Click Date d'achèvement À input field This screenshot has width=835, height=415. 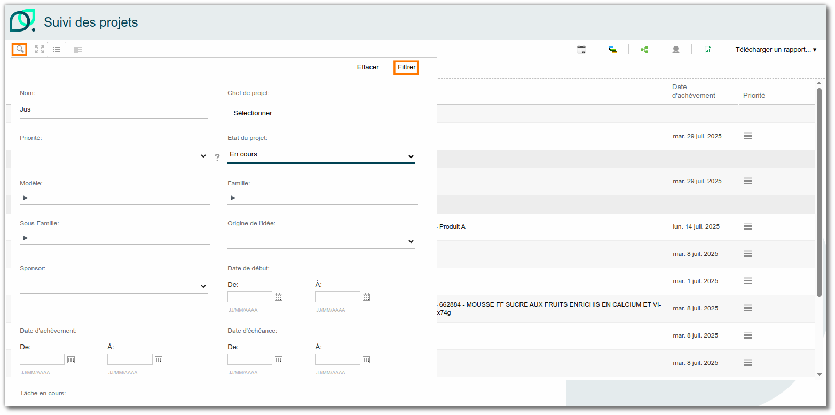(130, 359)
